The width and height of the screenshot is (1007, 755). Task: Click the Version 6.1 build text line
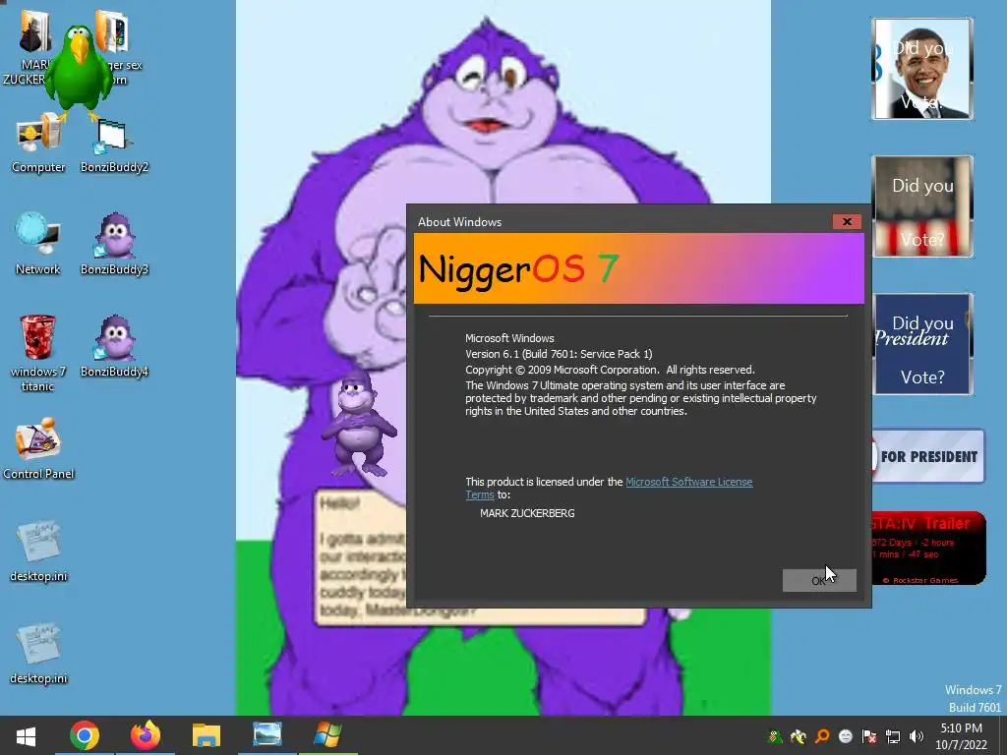coord(559,354)
